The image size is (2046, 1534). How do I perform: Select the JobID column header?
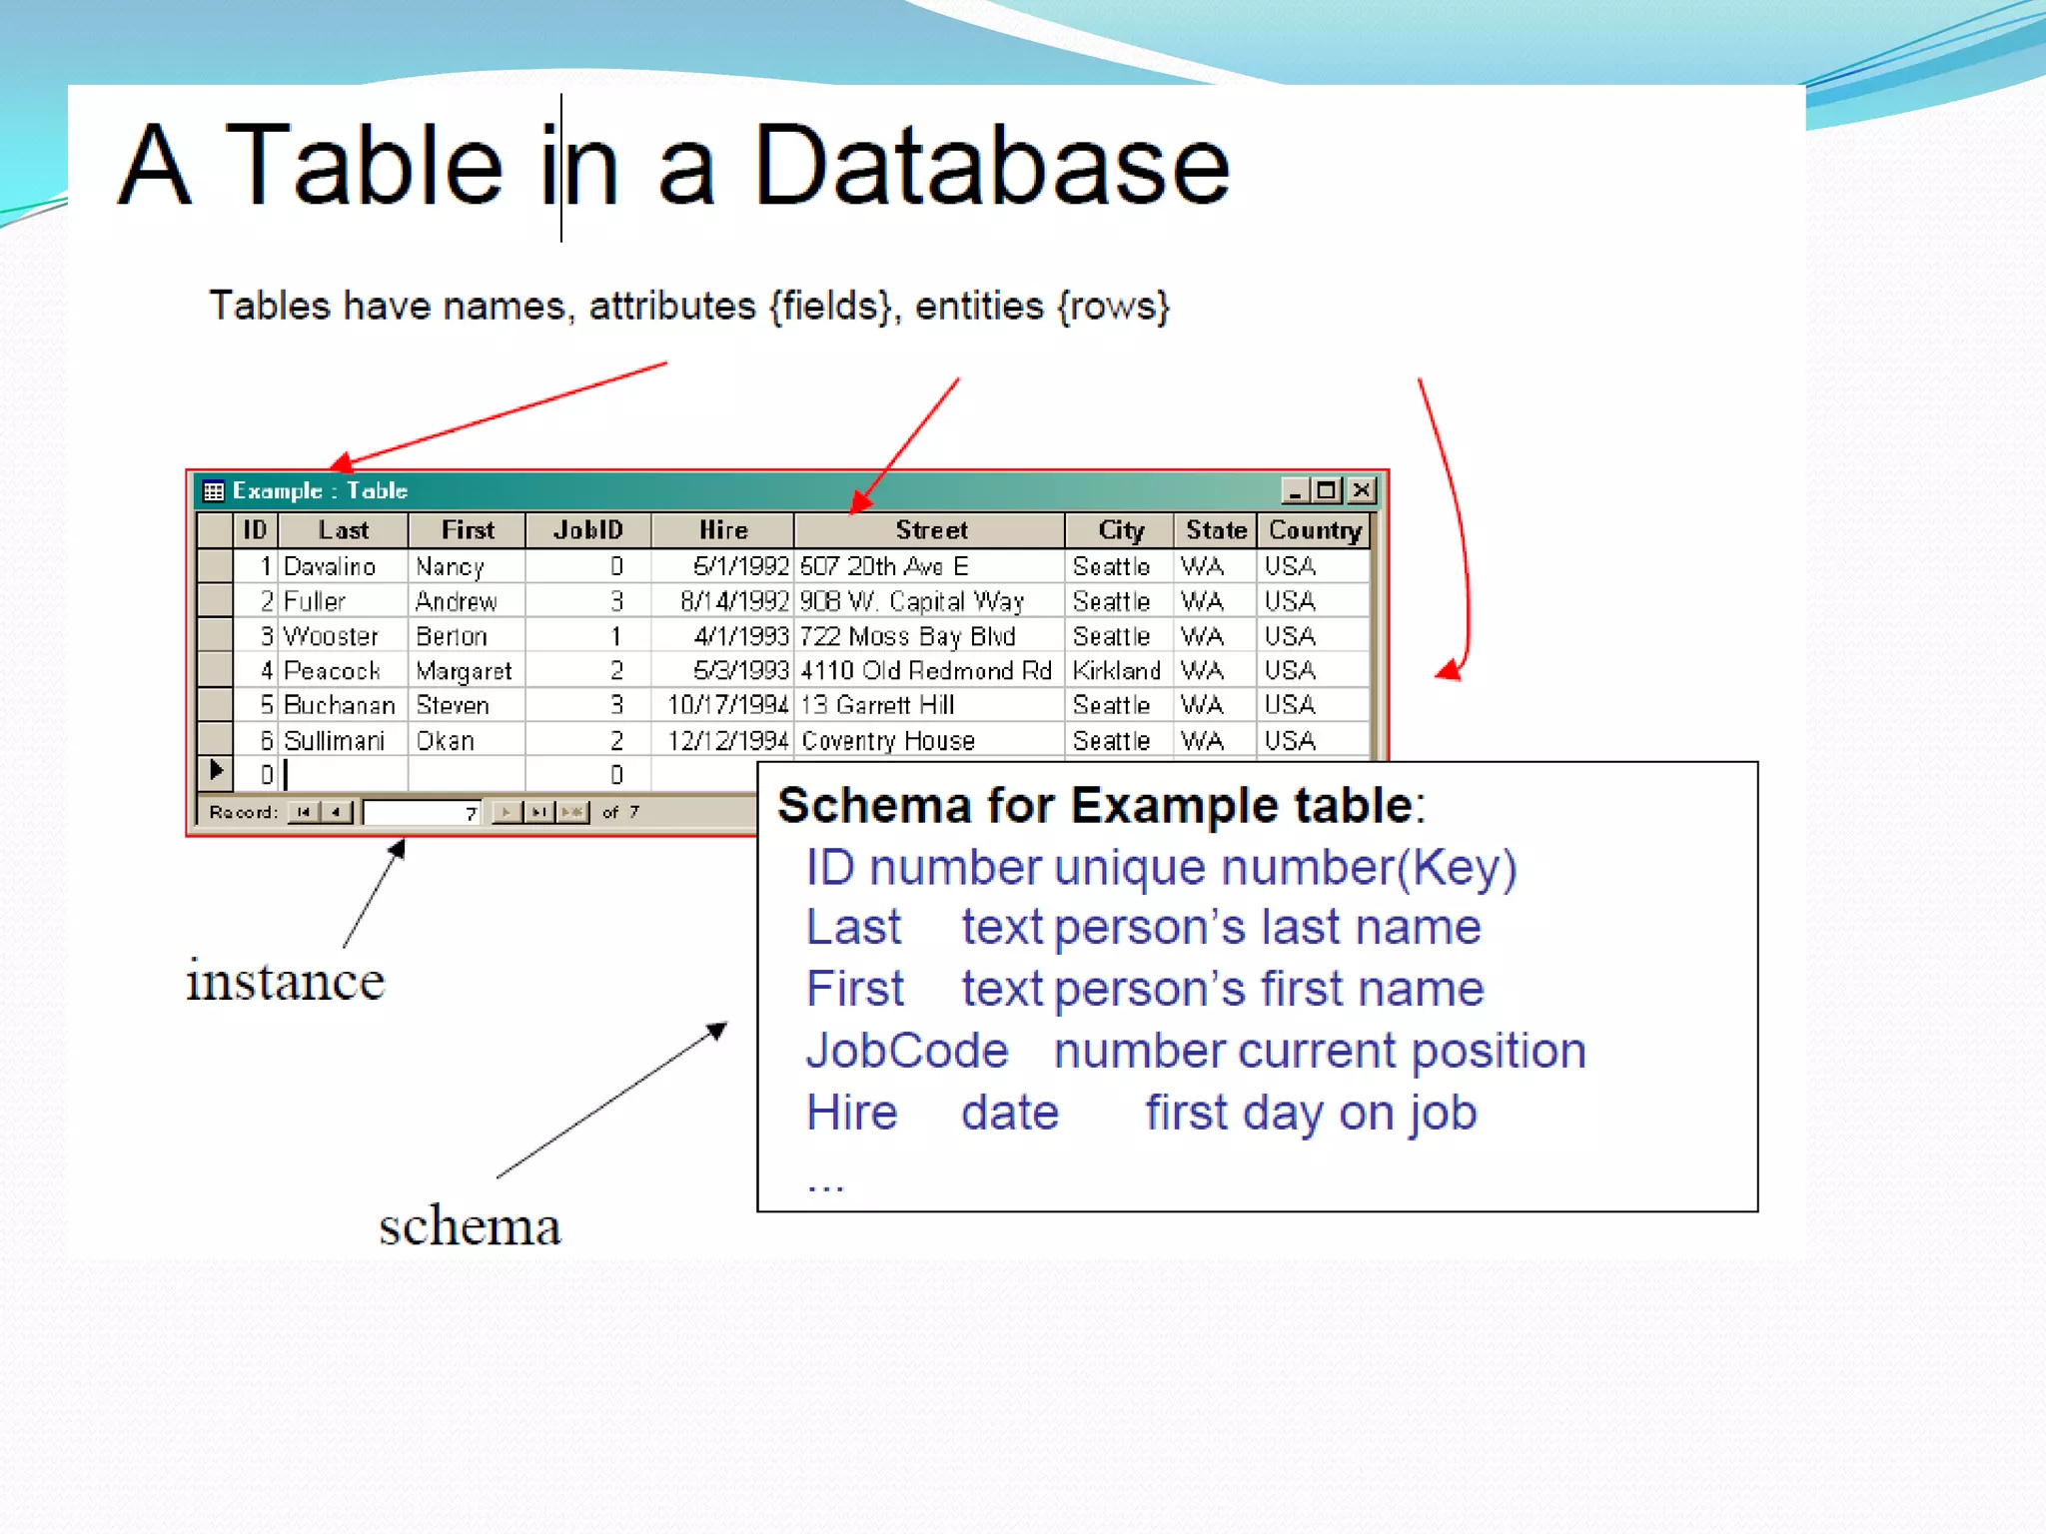pos(588,530)
